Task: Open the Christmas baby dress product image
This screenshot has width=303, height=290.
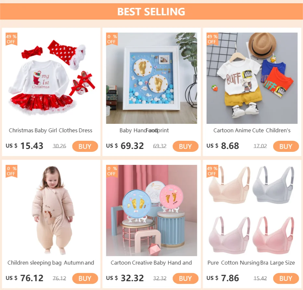Action: (51, 78)
